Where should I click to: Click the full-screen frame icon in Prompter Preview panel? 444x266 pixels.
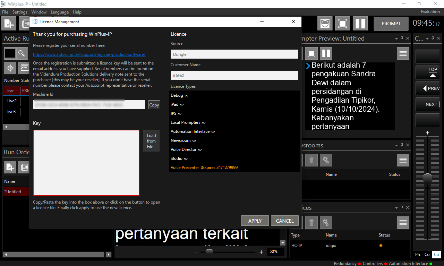click(x=311, y=53)
